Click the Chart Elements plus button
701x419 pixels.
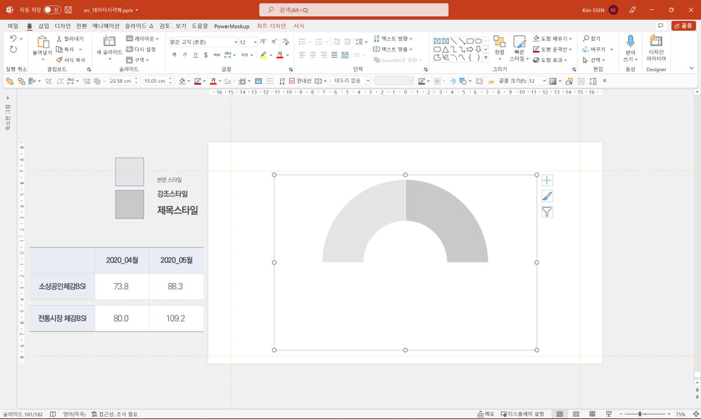pos(547,180)
